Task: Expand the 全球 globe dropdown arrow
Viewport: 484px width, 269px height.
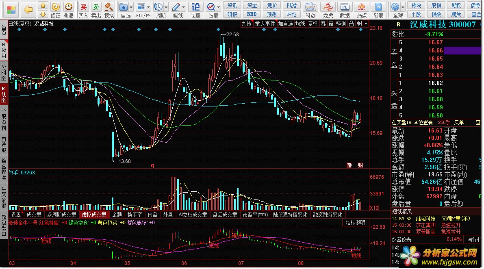Action: tap(403, 7)
